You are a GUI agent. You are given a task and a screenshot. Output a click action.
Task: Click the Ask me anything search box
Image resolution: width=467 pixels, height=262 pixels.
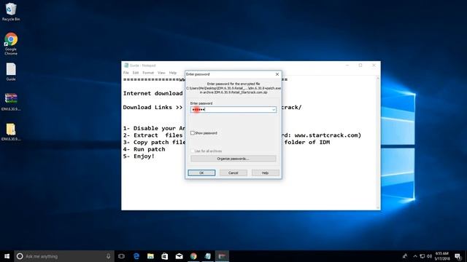(x=64, y=256)
